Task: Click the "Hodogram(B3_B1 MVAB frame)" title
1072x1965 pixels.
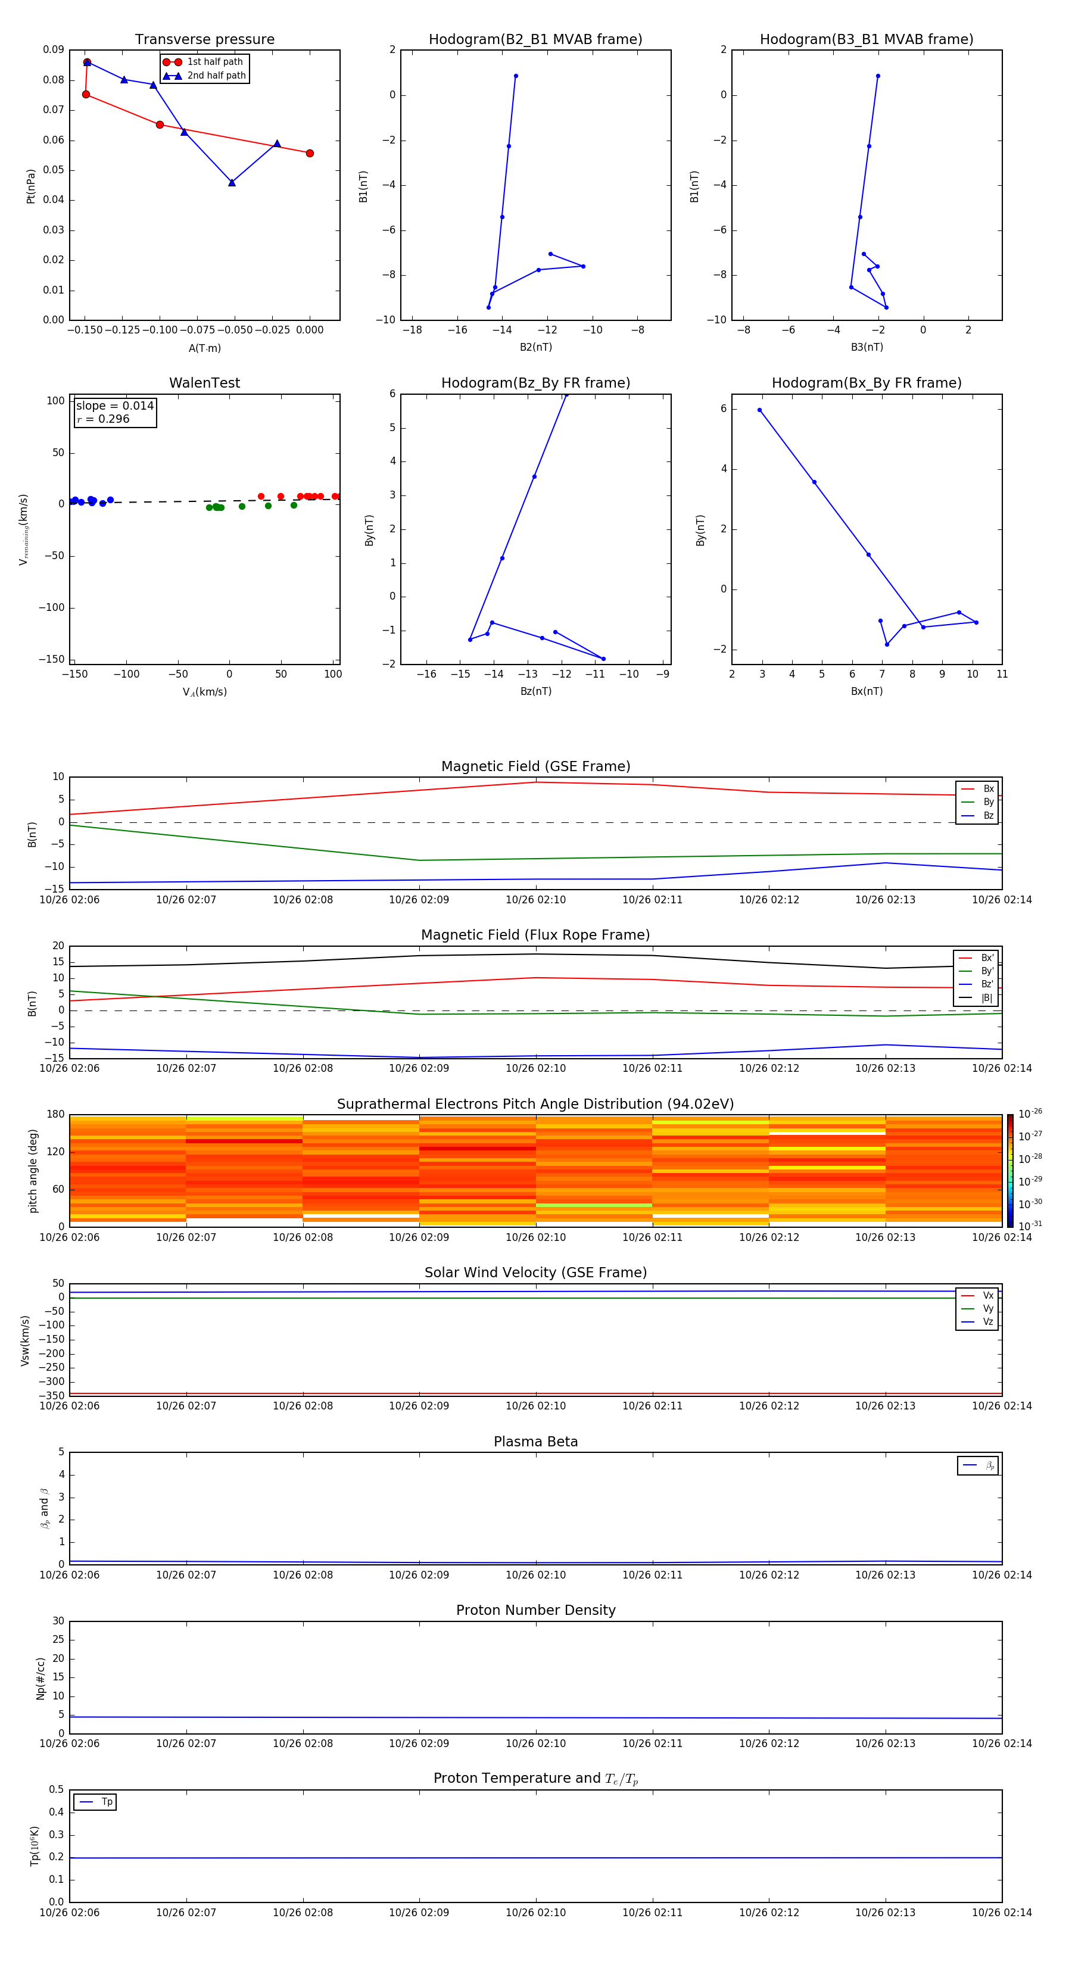Action: click(867, 40)
